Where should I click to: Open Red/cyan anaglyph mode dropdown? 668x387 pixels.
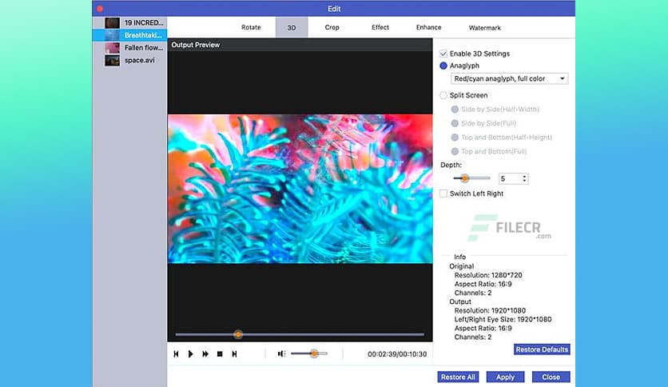pos(509,78)
